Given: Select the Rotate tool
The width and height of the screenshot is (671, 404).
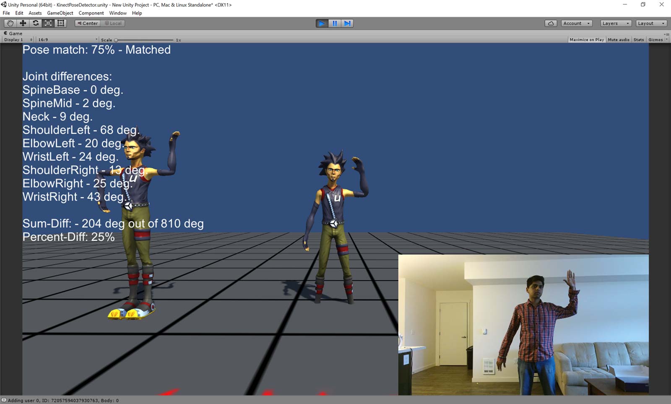Looking at the screenshot, I should tap(36, 23).
